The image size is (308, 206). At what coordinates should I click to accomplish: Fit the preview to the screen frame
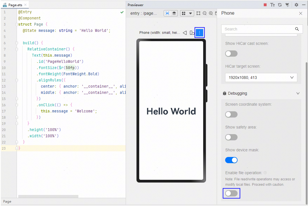click(198, 13)
